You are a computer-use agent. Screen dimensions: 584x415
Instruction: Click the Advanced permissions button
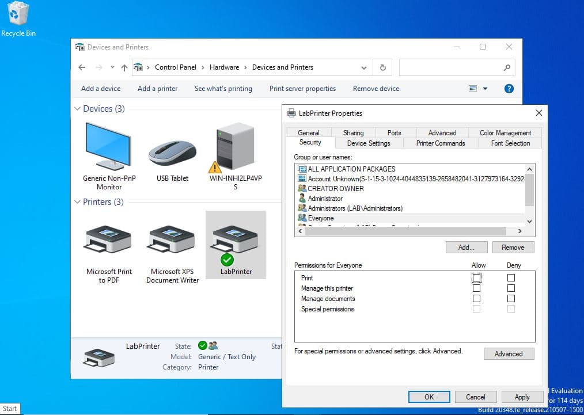(509, 354)
